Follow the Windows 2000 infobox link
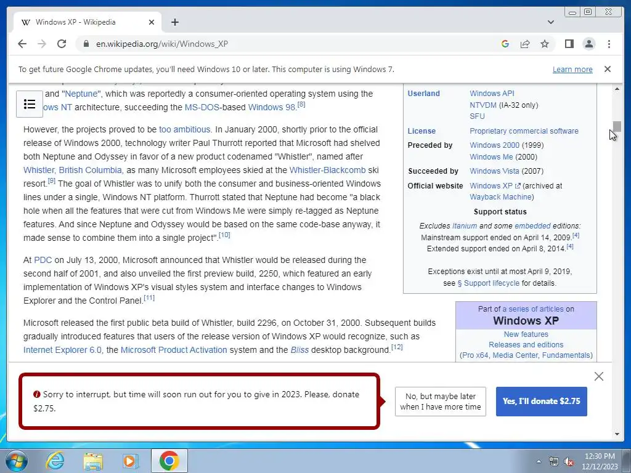Screen dimensions: 631x473 point(495,145)
